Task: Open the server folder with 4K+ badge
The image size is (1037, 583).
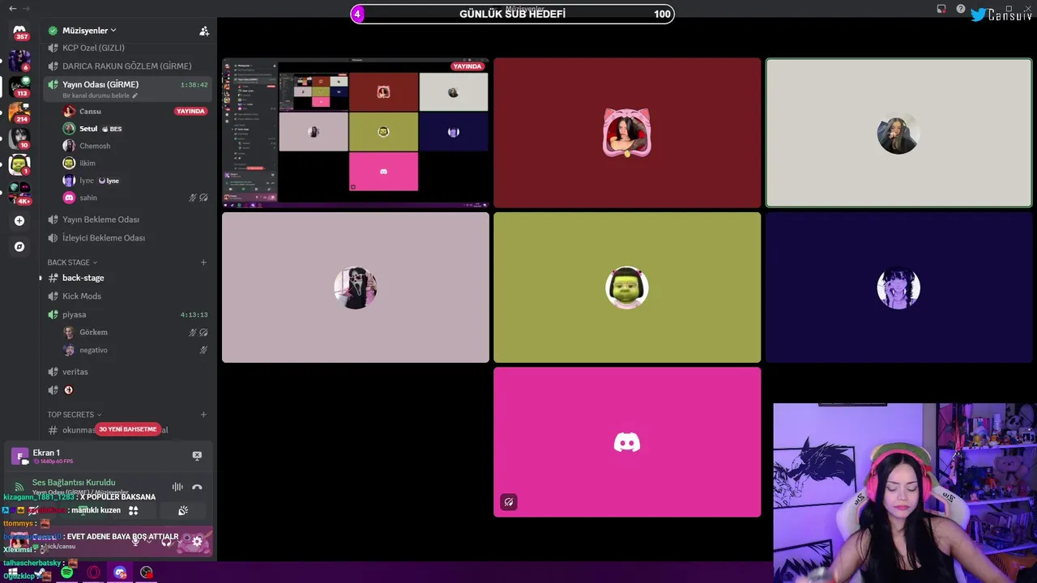Action: click(19, 193)
